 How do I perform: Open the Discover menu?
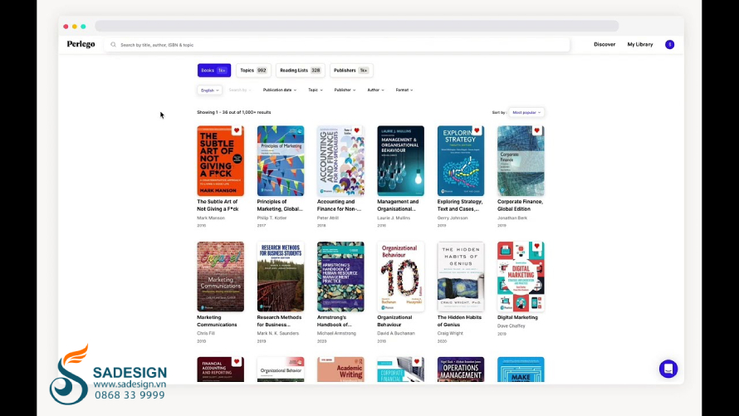pos(604,44)
